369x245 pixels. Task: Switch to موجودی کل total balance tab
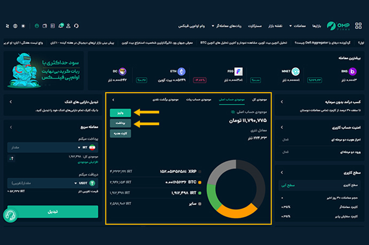(260, 100)
